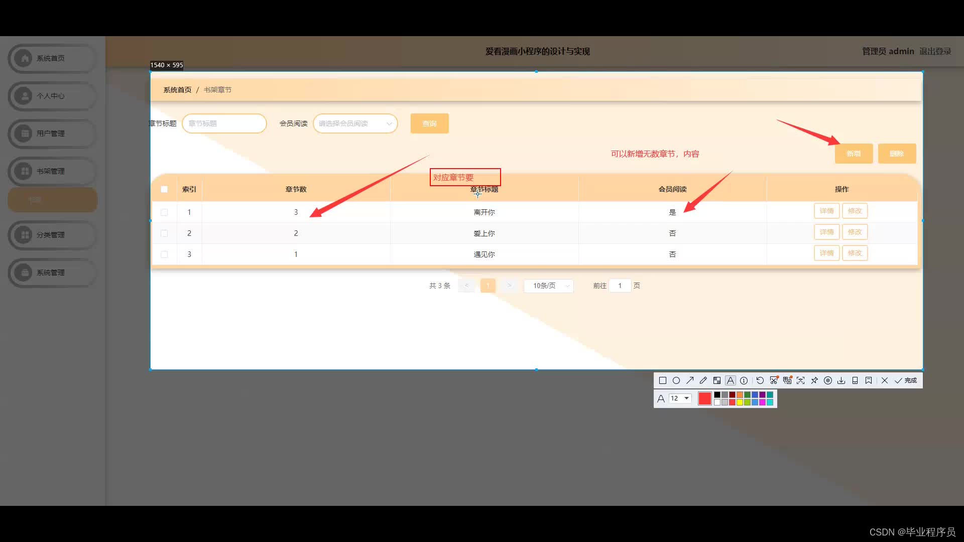Start screen recording from toolbar
This screenshot has width=964, height=542.
(x=828, y=380)
